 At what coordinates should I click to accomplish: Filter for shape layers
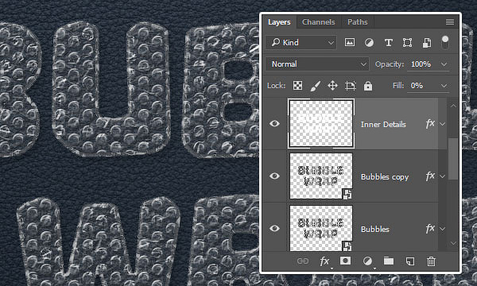click(407, 43)
